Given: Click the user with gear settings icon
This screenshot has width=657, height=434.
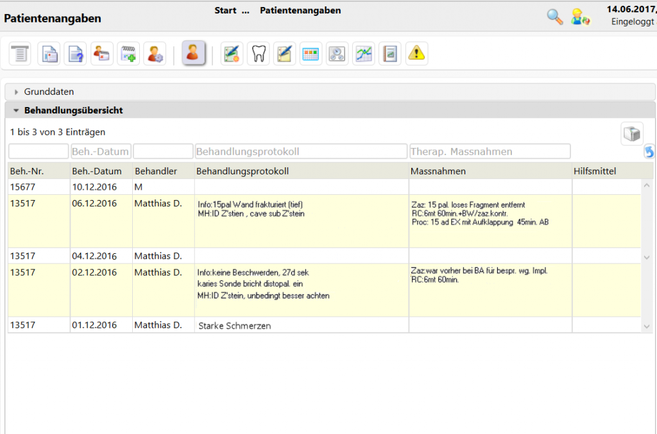Looking at the screenshot, I should coord(155,54).
